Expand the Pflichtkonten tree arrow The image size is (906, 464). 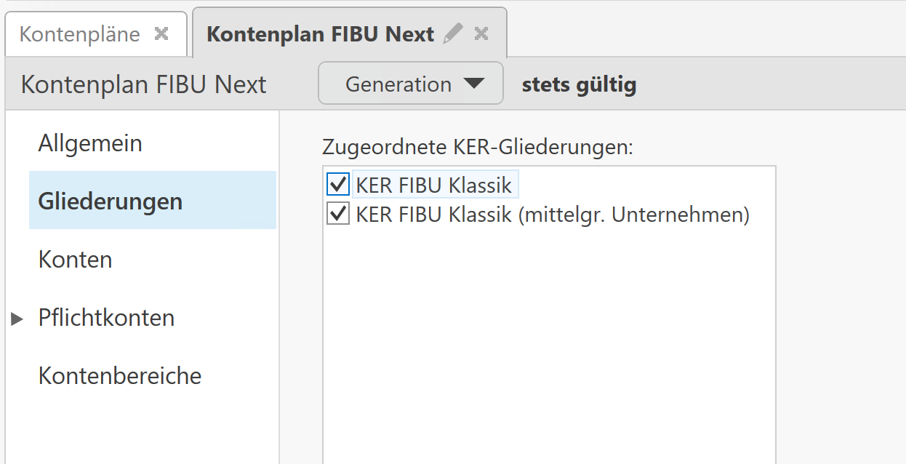pyautogui.click(x=17, y=319)
